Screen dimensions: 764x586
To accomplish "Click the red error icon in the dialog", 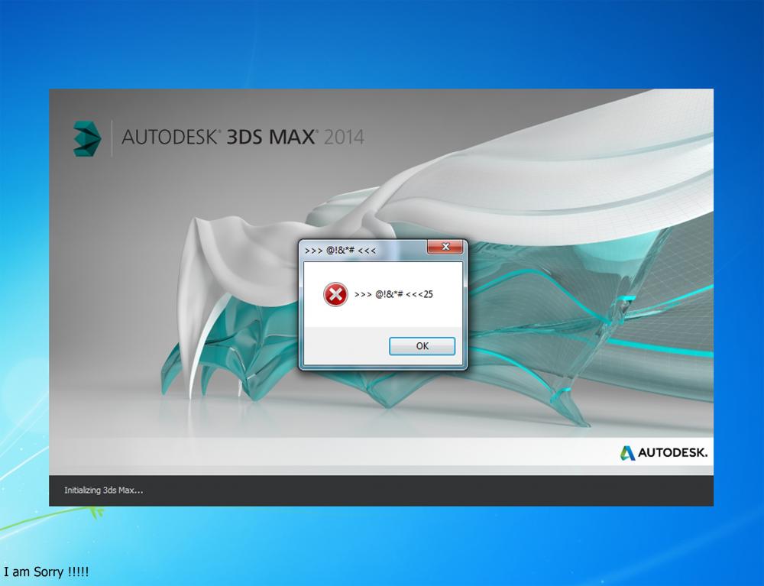I will pos(335,294).
